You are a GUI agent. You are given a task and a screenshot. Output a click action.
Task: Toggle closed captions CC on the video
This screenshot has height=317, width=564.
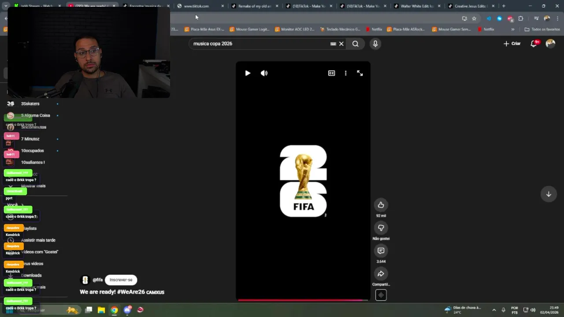click(x=331, y=73)
